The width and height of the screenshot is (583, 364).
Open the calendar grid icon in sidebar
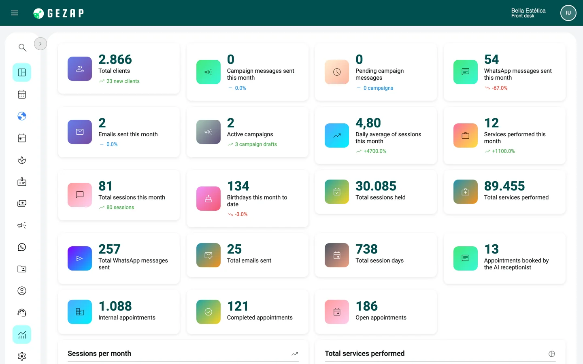tap(22, 94)
